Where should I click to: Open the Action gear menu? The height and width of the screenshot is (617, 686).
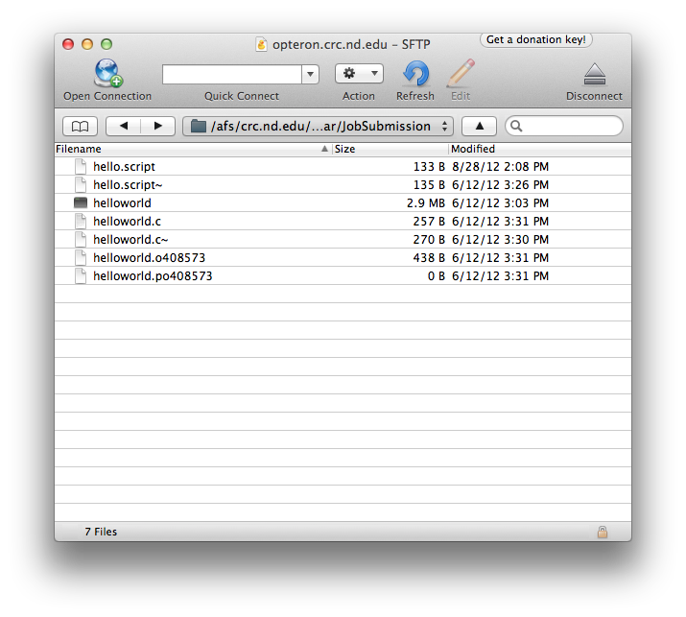coord(359,74)
